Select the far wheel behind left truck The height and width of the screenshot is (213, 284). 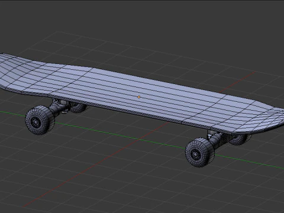79,108
